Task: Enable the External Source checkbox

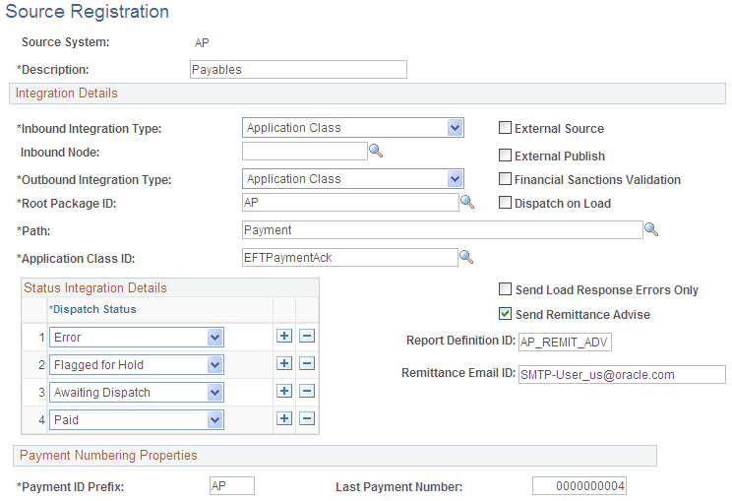Action: [x=505, y=128]
